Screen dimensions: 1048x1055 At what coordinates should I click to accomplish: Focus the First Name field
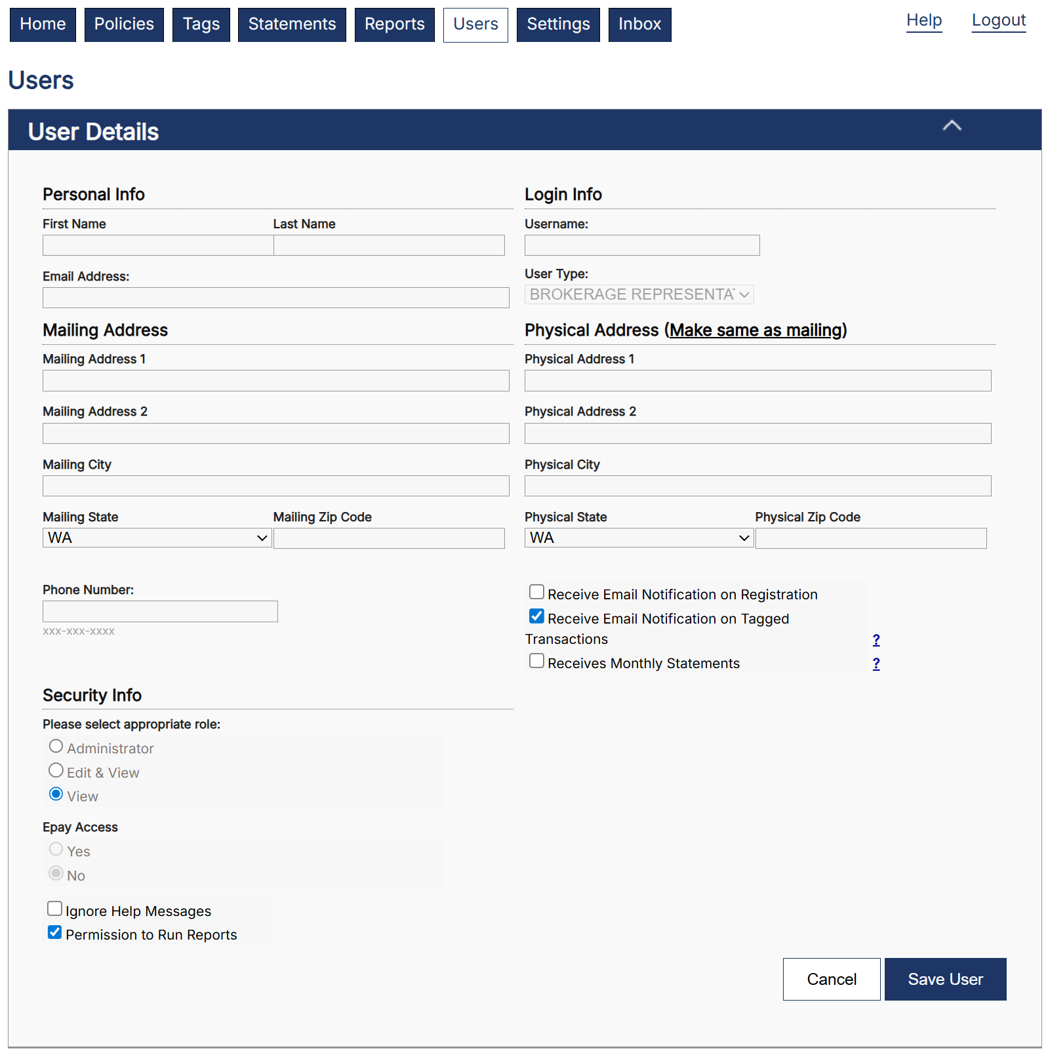[x=158, y=245]
